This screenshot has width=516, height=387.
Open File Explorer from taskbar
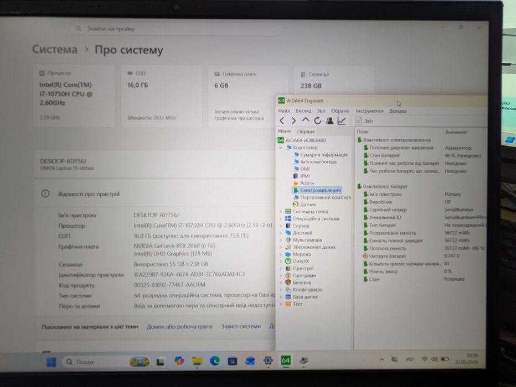pos(197,361)
